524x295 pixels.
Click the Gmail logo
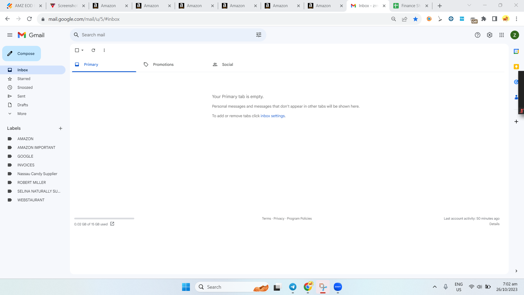pyautogui.click(x=31, y=35)
